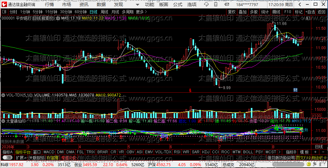328x168 pixels.
Task: Select the 指标B tab
Action: (x=291, y=152)
